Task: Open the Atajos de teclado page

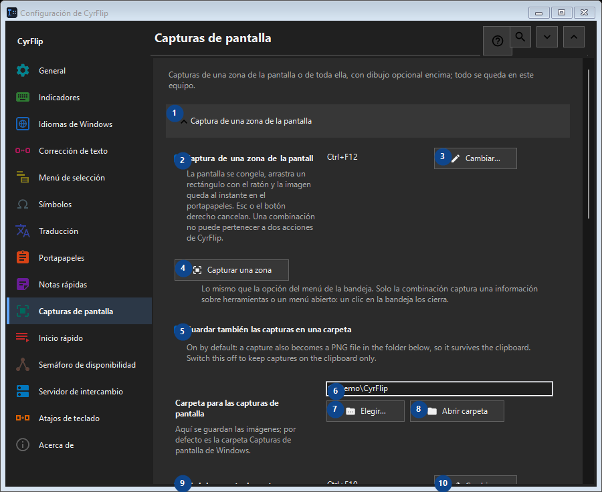Action: pos(80,418)
